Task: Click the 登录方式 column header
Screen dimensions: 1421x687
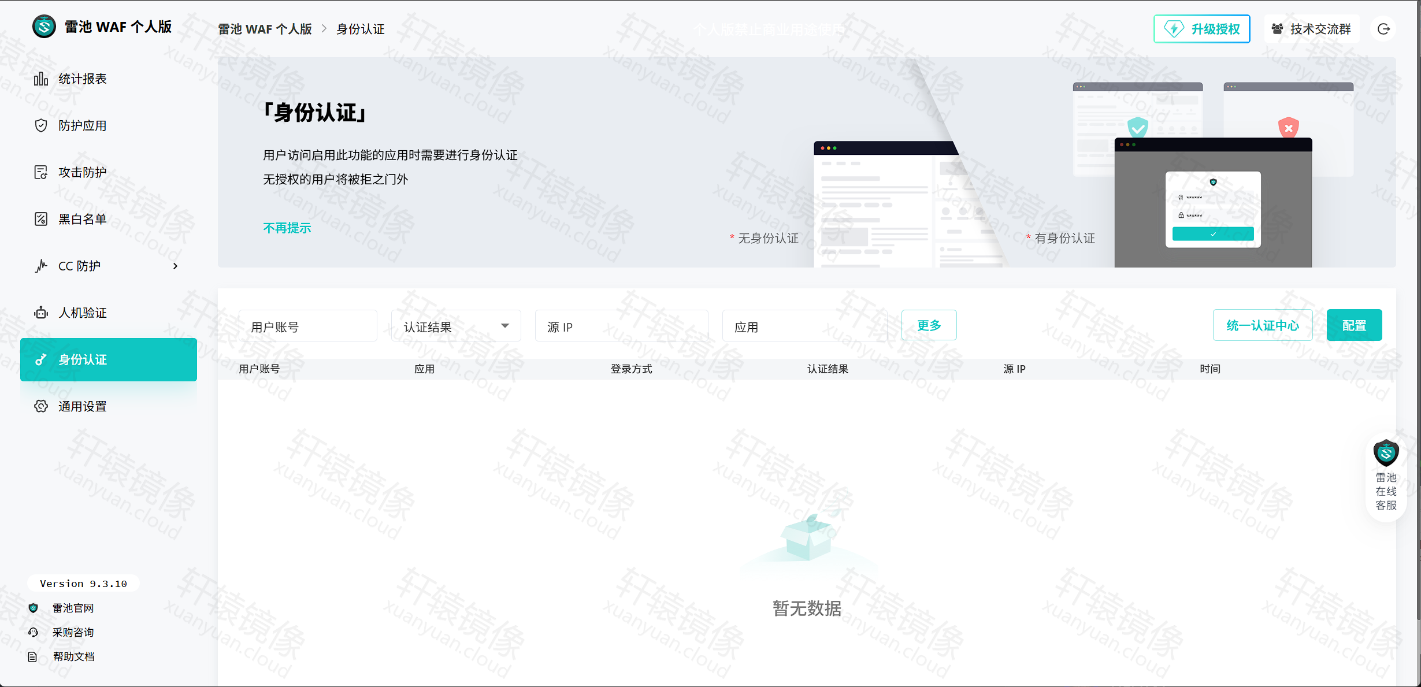Action: tap(631, 369)
